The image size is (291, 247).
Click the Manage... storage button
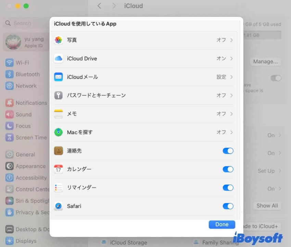pos(265,62)
